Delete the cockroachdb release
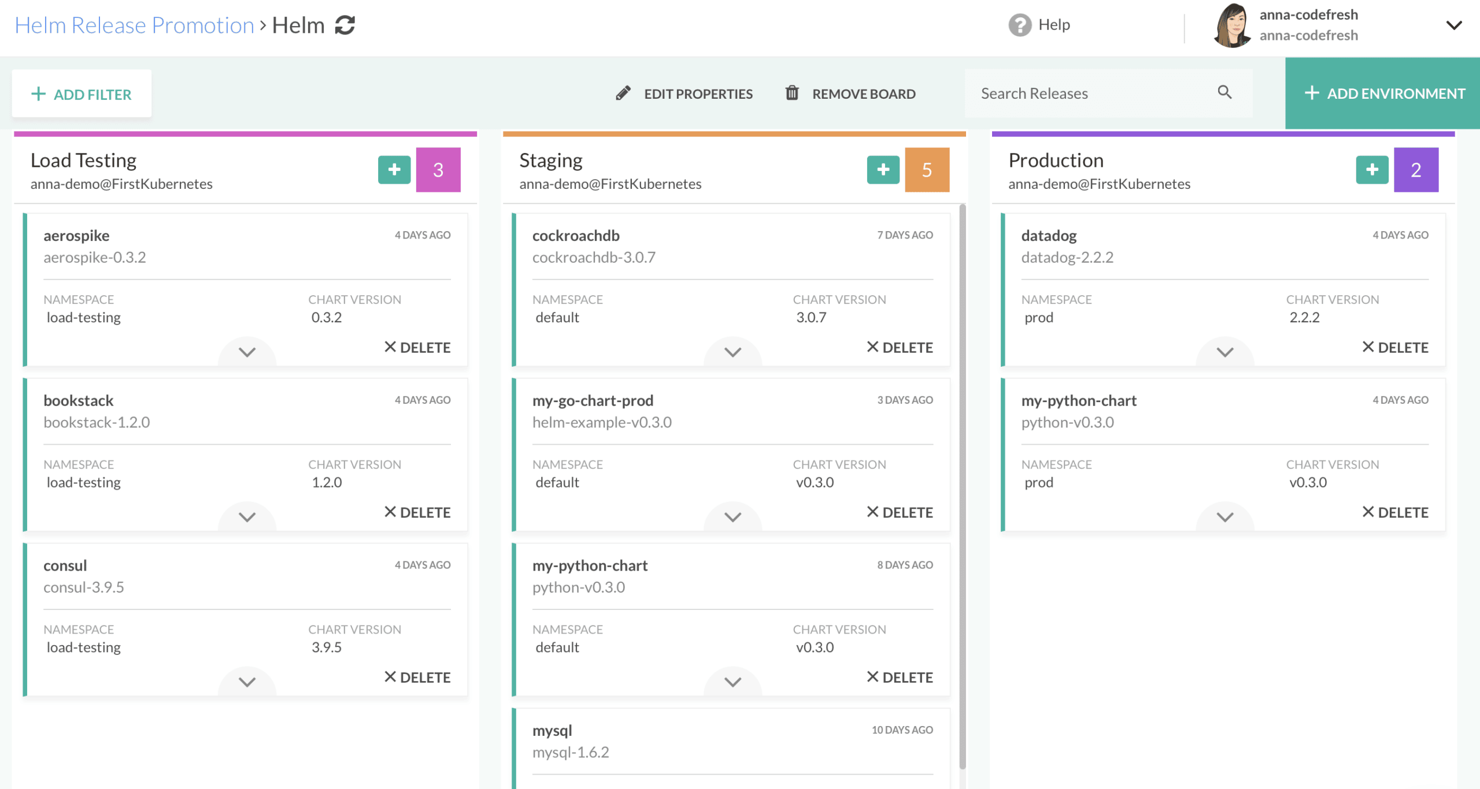The image size is (1480, 789). pyautogui.click(x=900, y=347)
